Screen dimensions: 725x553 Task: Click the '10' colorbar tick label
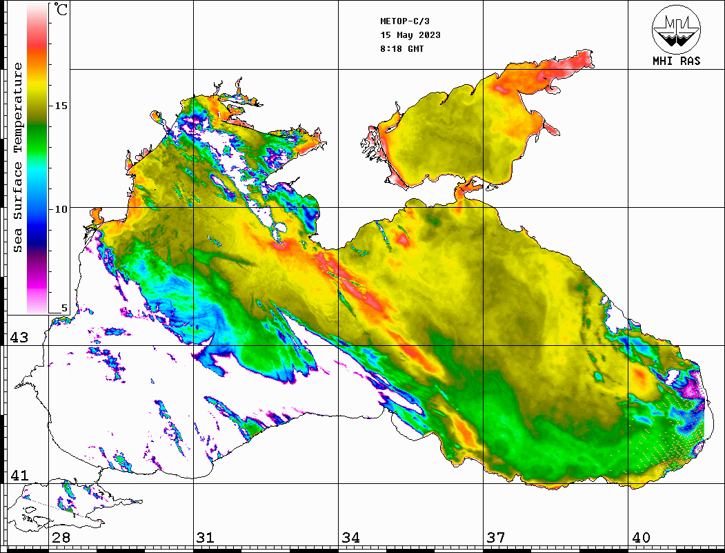click(x=61, y=209)
